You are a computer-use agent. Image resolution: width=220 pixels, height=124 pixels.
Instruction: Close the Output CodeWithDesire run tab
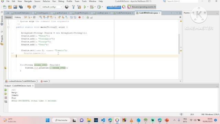[x=33, y=86]
